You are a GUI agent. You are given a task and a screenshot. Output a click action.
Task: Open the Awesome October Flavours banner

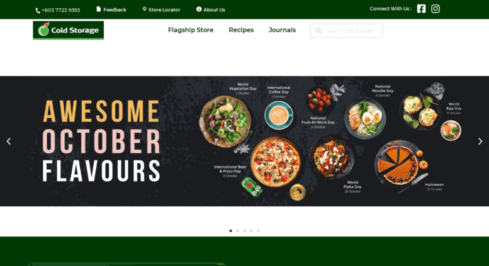(244, 141)
